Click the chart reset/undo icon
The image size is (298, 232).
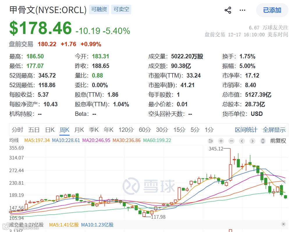pyautogui.click(x=211, y=141)
